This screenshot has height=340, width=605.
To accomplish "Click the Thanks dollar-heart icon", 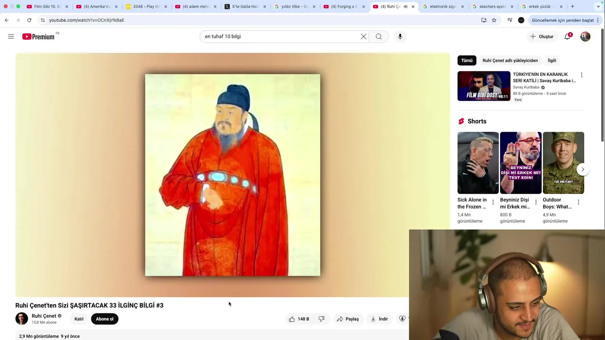I will click(x=402, y=319).
